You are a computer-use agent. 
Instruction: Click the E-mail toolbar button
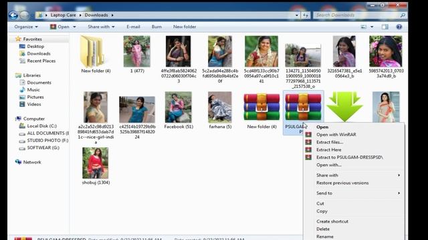(x=133, y=27)
